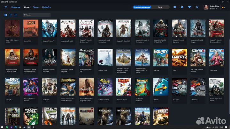Open Beyond Good and Evil cover
Image resolution: width=230 pixels, height=129 pixels.
87,57
